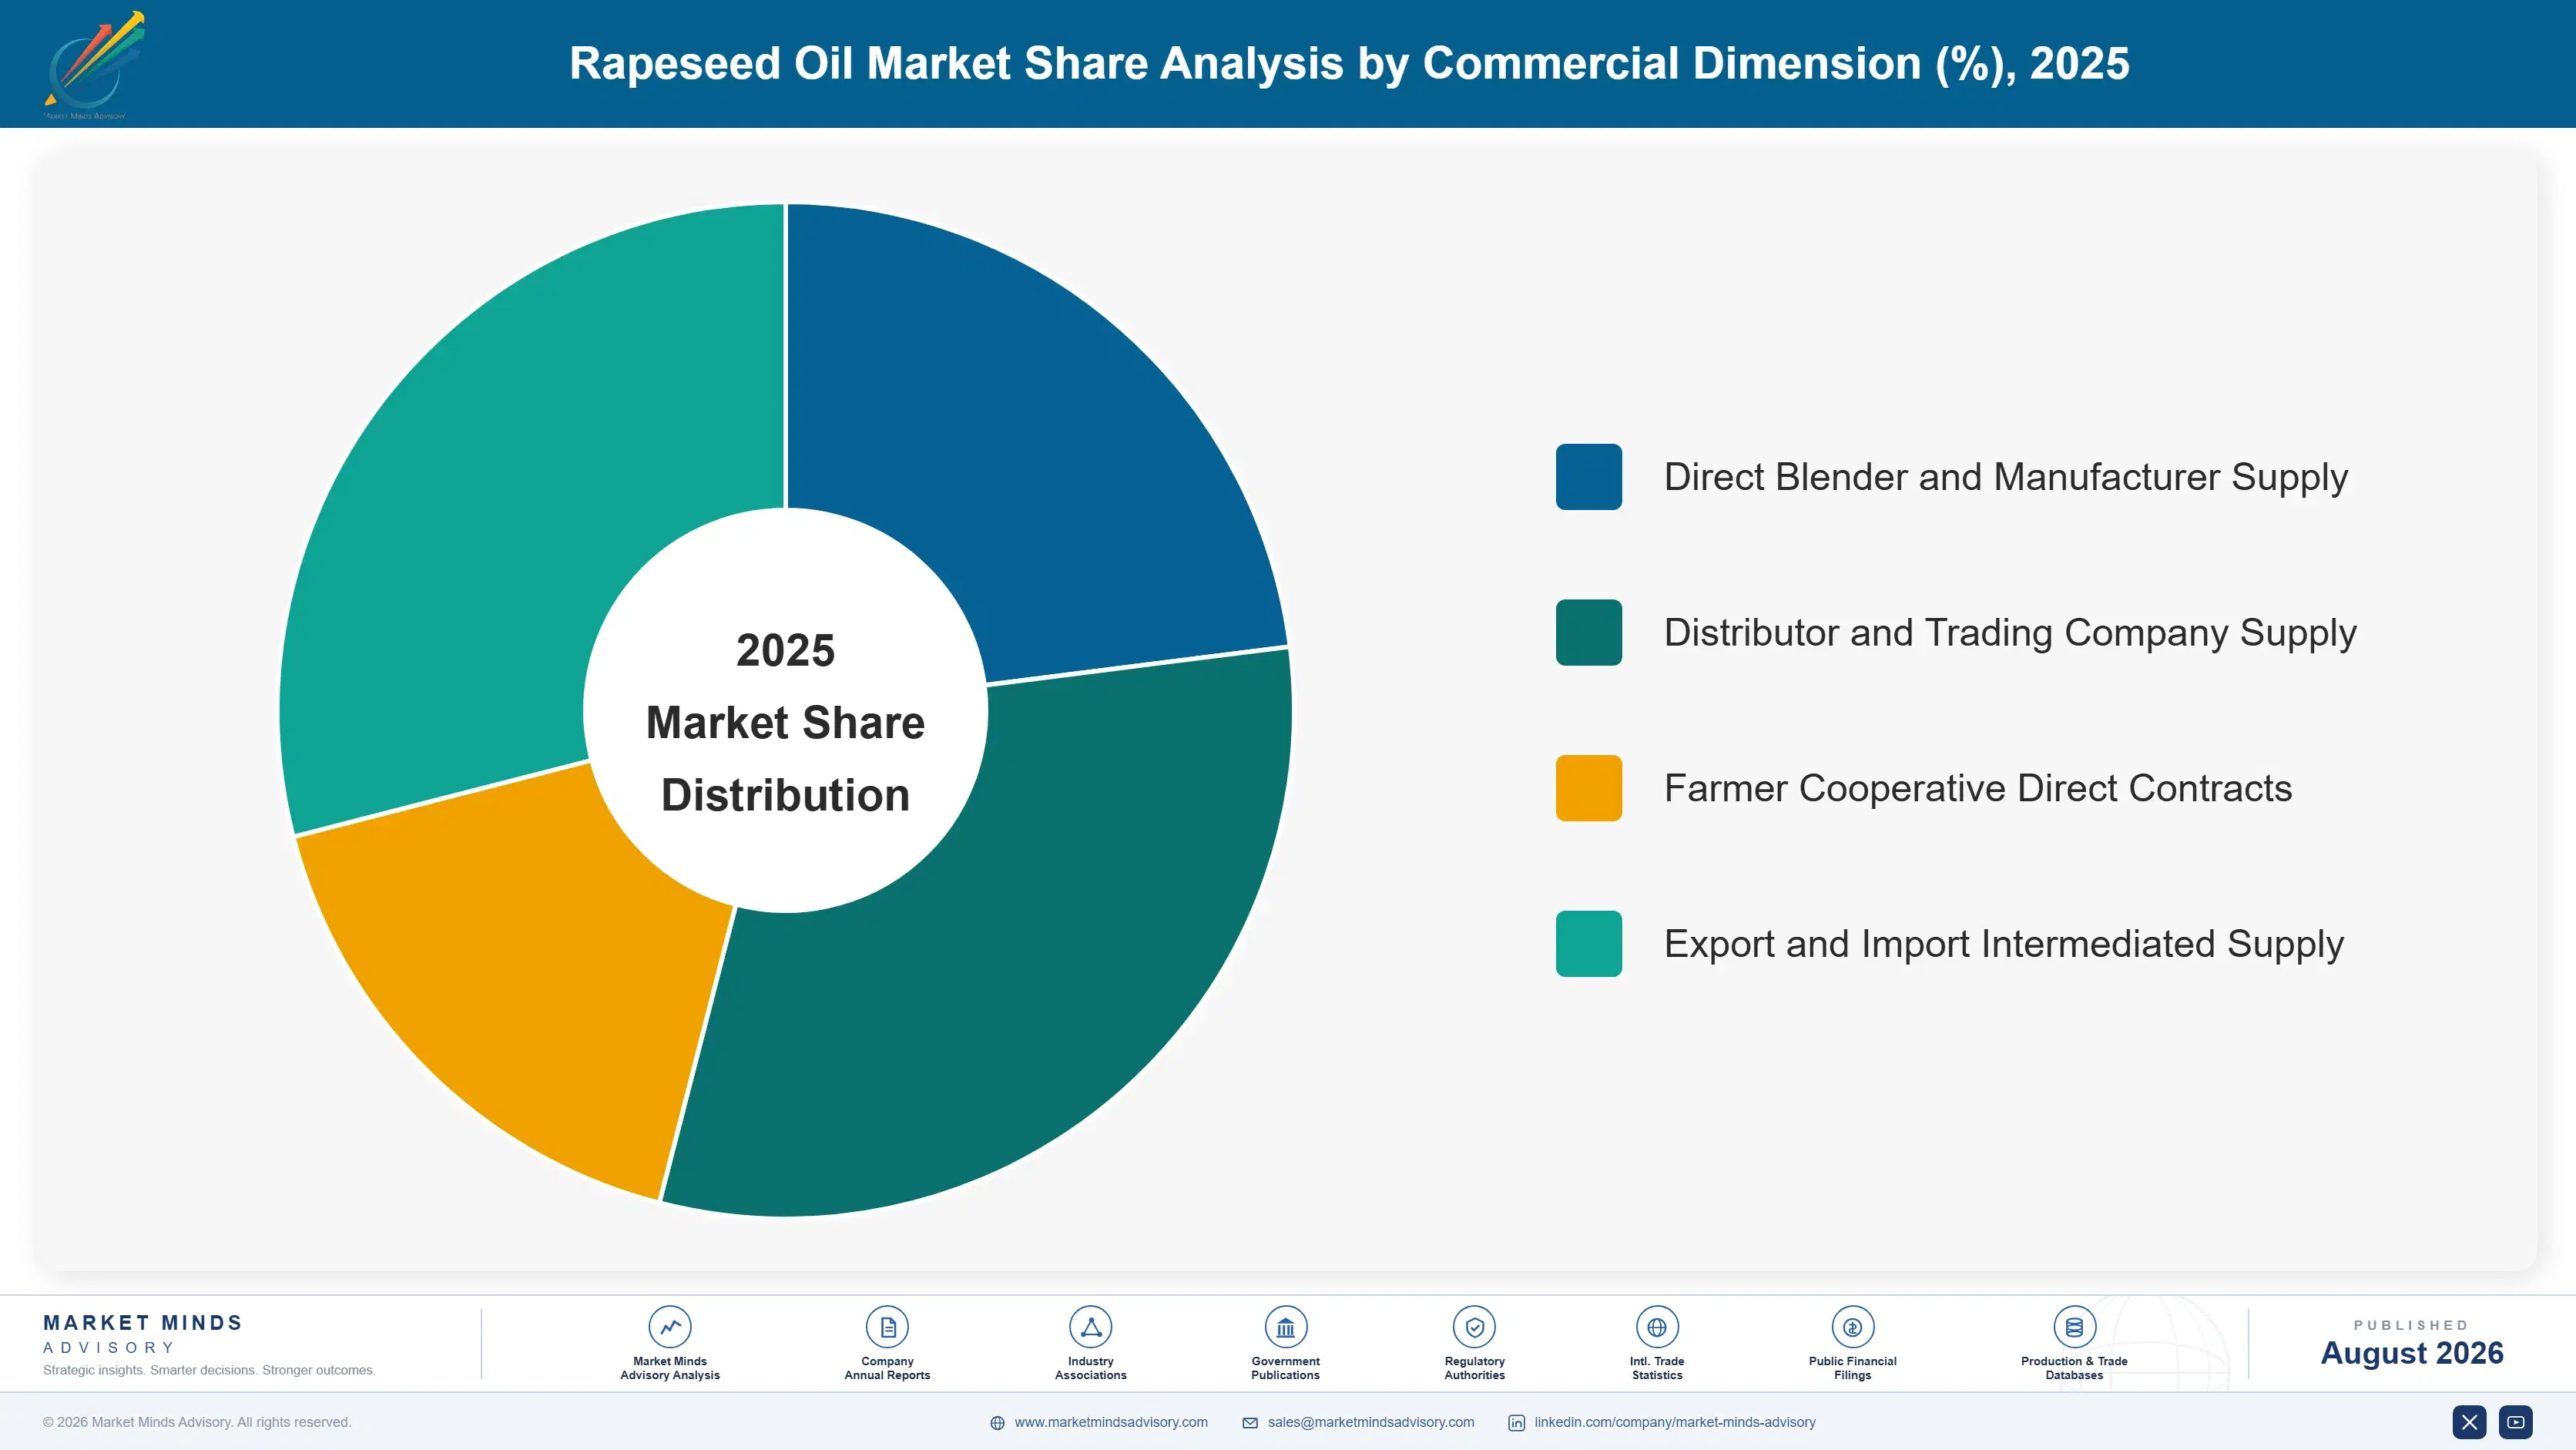
Task: Click the dark teal Distributor legend swatch
Action: (x=1589, y=632)
